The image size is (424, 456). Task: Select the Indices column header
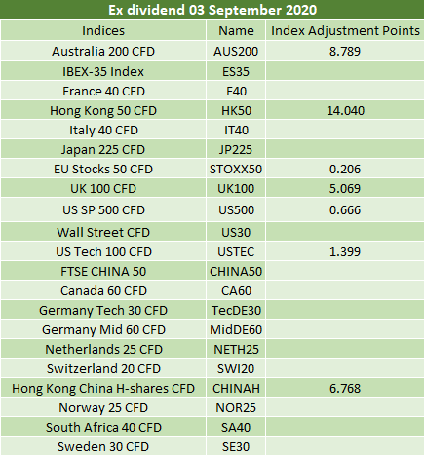tap(103, 31)
